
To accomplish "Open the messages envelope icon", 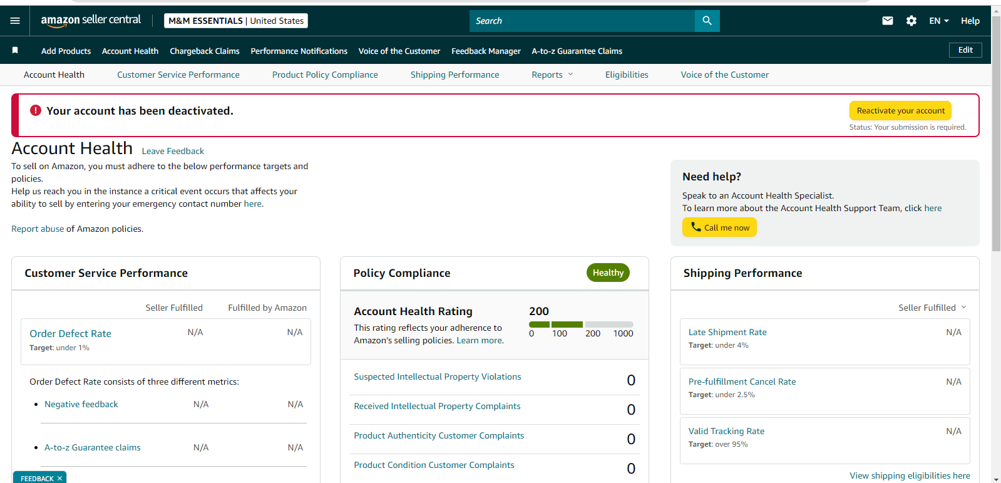I will tap(887, 21).
